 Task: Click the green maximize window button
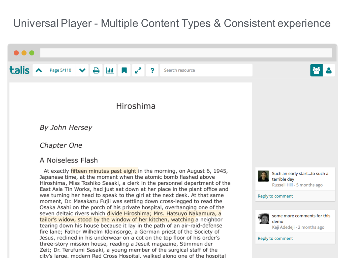pos(32,53)
